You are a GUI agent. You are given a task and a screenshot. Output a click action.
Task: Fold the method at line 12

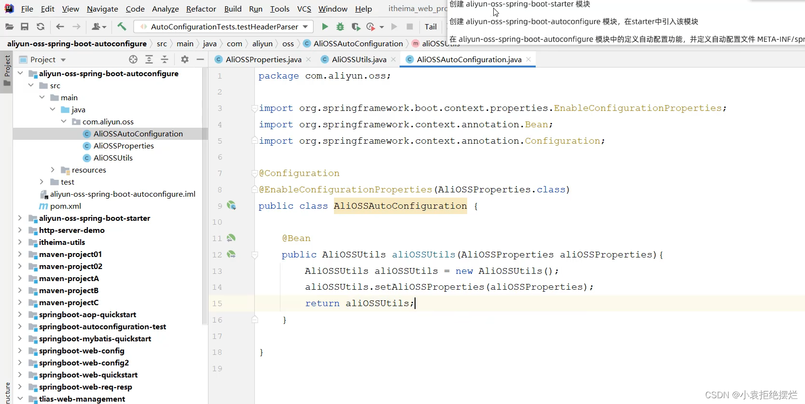(x=255, y=255)
